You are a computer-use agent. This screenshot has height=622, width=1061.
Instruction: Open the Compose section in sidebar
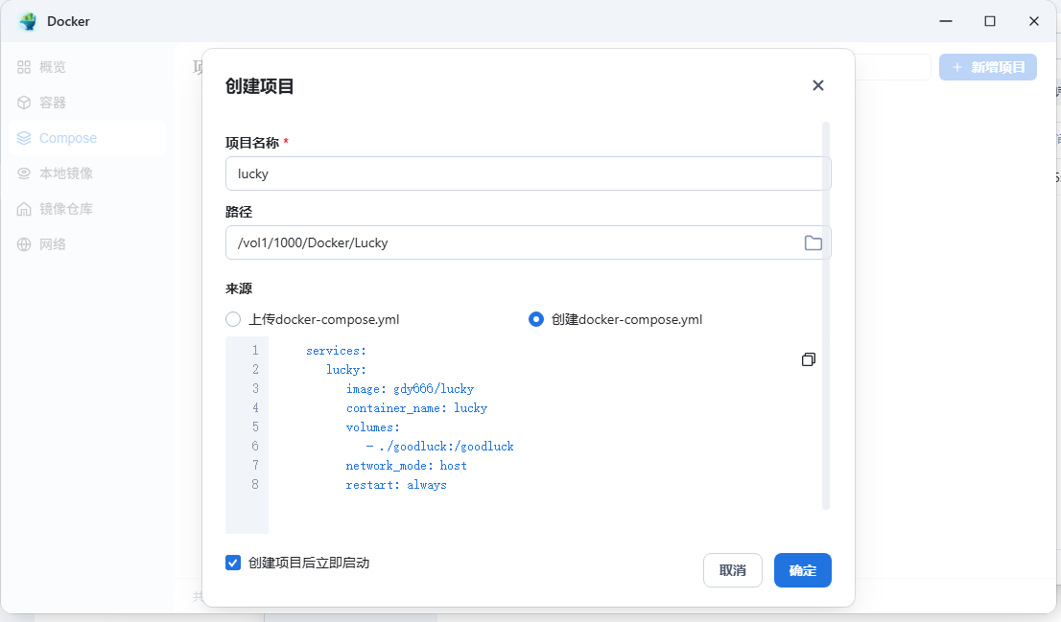pyautogui.click(x=68, y=138)
